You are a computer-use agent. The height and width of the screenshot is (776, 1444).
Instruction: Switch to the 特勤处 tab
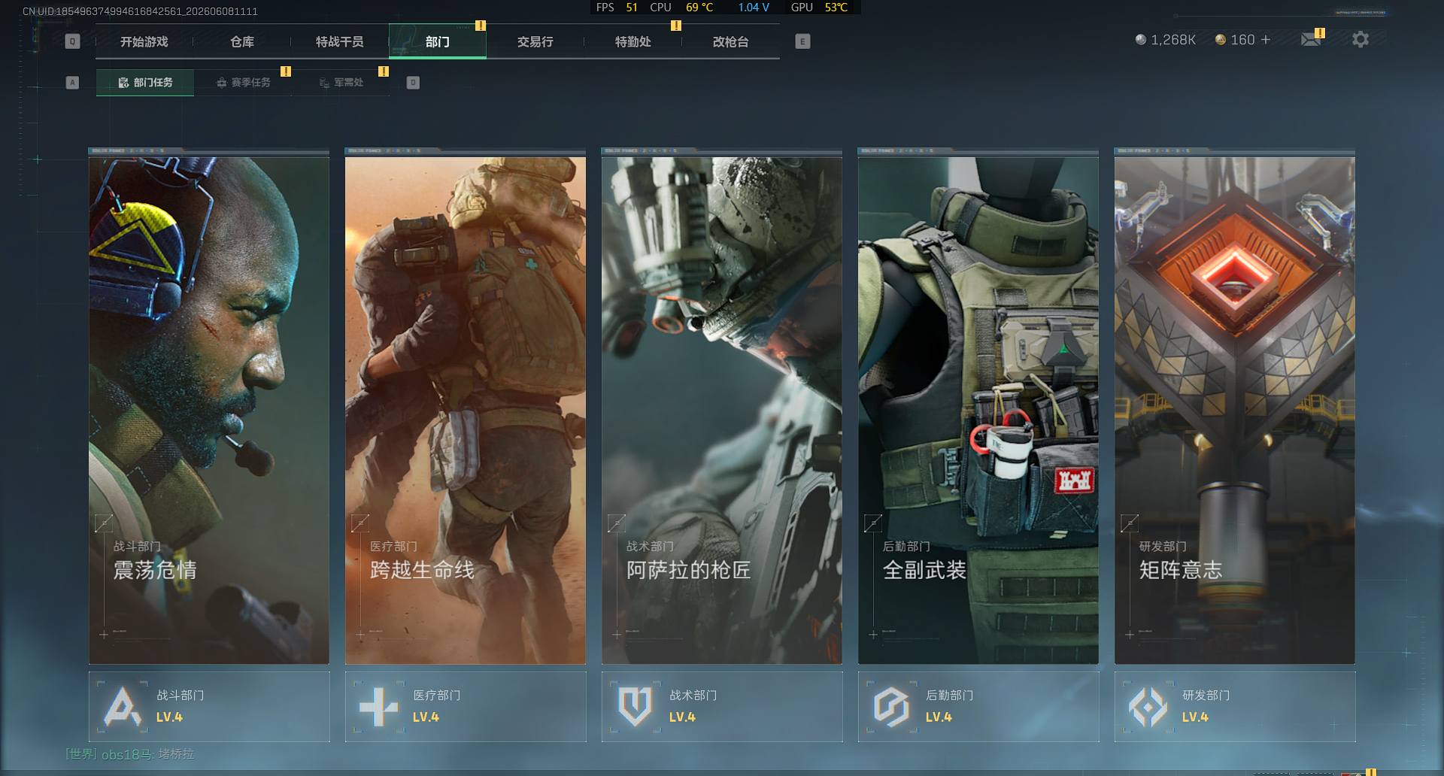(x=633, y=42)
